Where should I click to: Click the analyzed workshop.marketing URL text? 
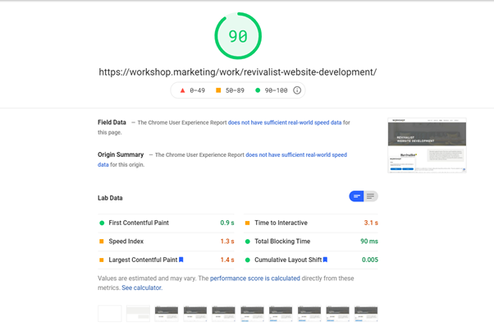237,72
